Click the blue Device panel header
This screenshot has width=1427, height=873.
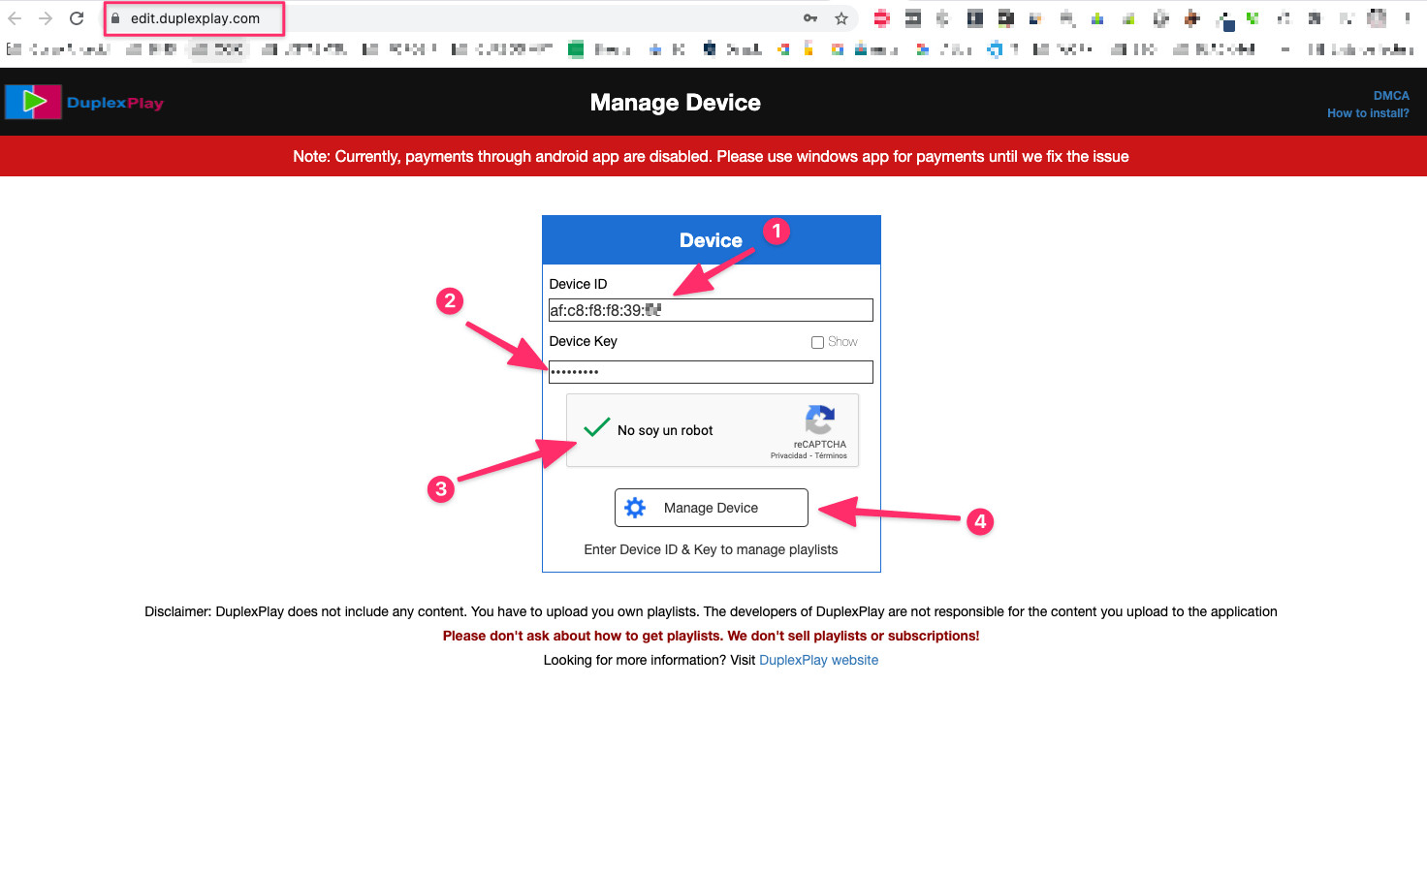(x=711, y=240)
